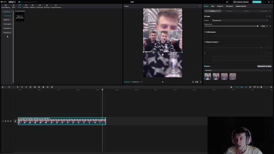Select the Mask sub-tab
Screen dimensions: 274x154
(247, 11)
